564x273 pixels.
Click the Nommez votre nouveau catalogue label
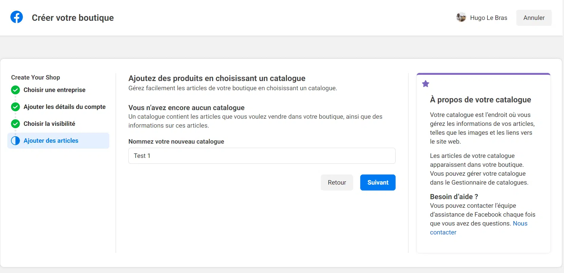(176, 142)
